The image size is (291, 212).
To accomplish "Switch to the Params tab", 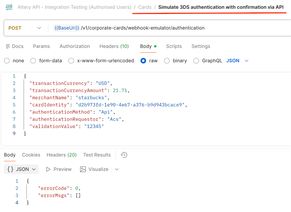I will point(42,46).
